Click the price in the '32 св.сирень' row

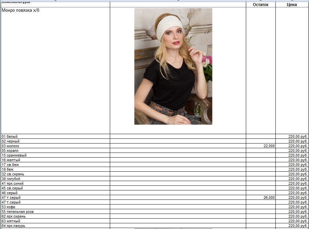pyautogui.click(x=298, y=174)
